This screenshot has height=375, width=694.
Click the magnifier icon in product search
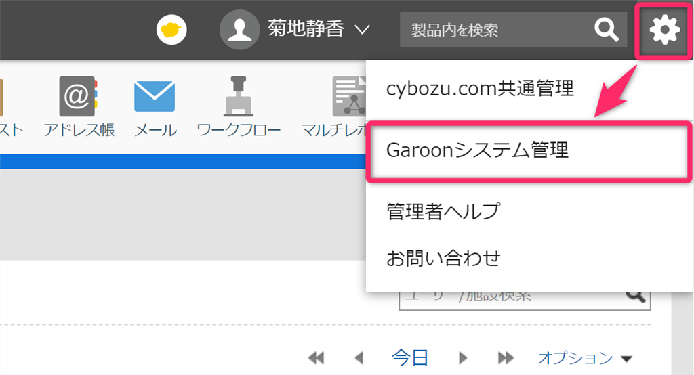click(607, 30)
